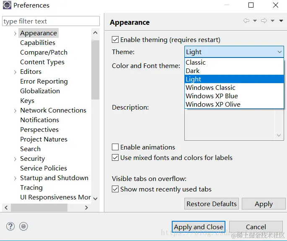Open the forward history dropdown arrow
The height and width of the screenshot is (241, 287).
[272, 21]
